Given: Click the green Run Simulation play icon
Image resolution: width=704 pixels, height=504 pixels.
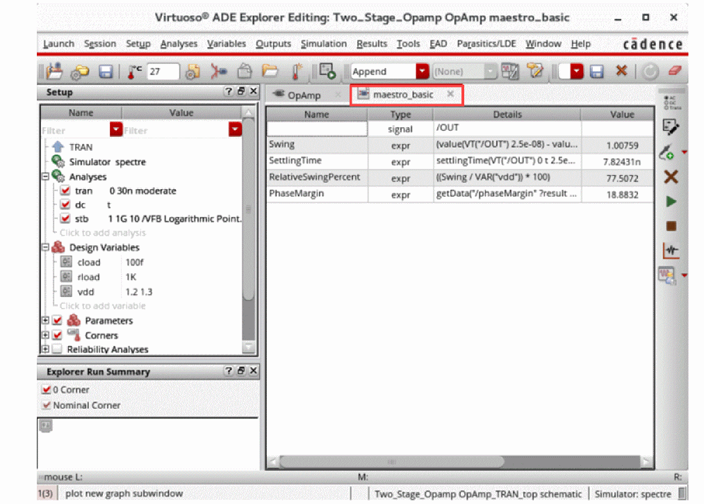Looking at the screenshot, I should pos(671,202).
